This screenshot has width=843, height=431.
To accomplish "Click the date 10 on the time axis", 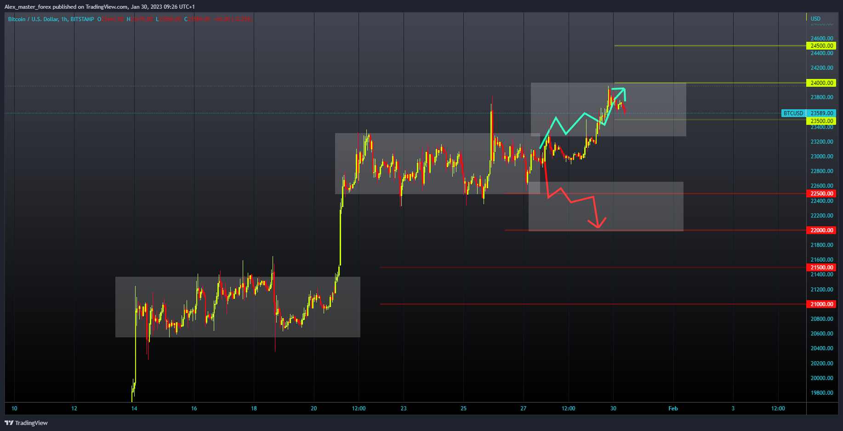I will click(x=14, y=409).
